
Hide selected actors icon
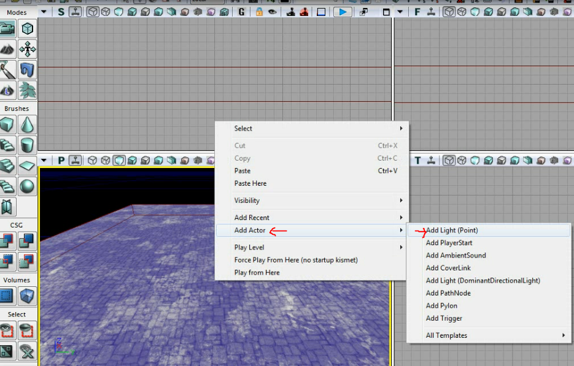28,330
